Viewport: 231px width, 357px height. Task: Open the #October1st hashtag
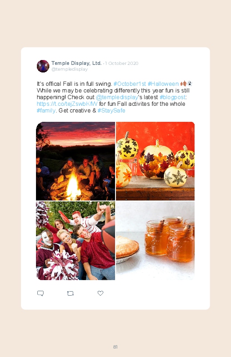click(x=130, y=84)
